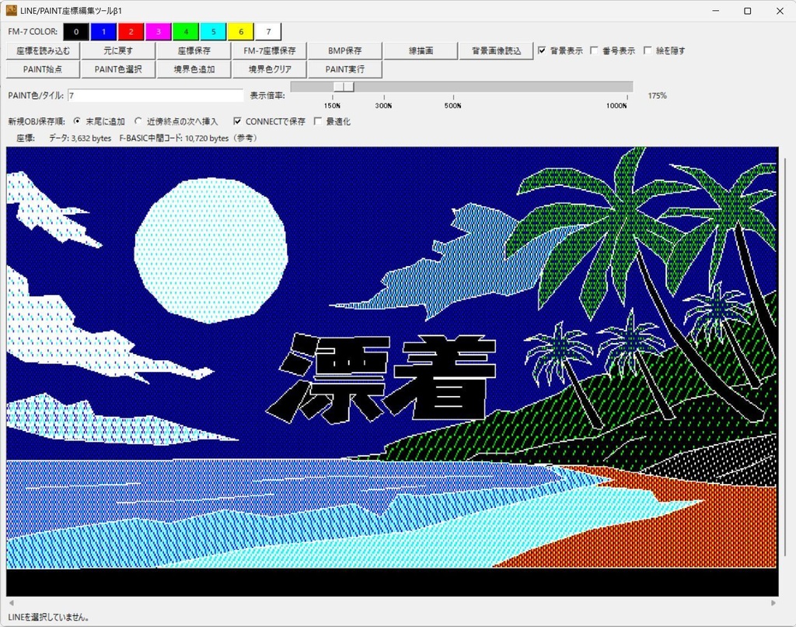Click the orange sand beach area on canvas
Viewport: 796px width, 627px height.
coord(660,534)
